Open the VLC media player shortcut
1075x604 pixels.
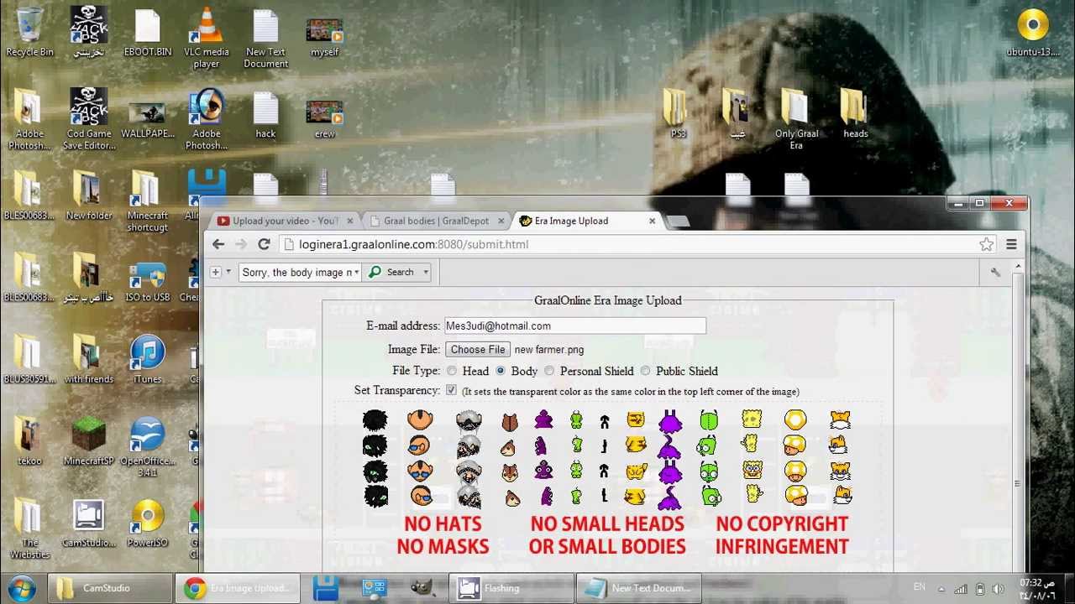tap(206, 38)
